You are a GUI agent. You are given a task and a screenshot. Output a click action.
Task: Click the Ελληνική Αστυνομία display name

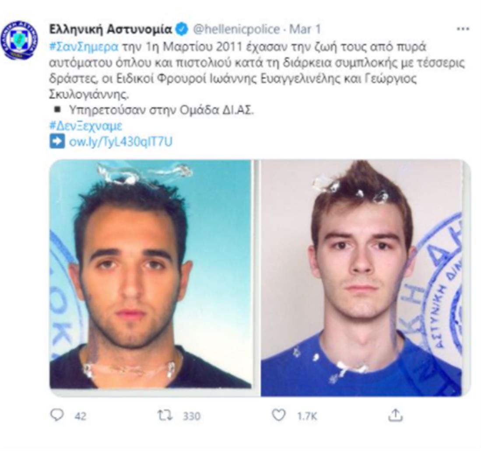point(110,29)
